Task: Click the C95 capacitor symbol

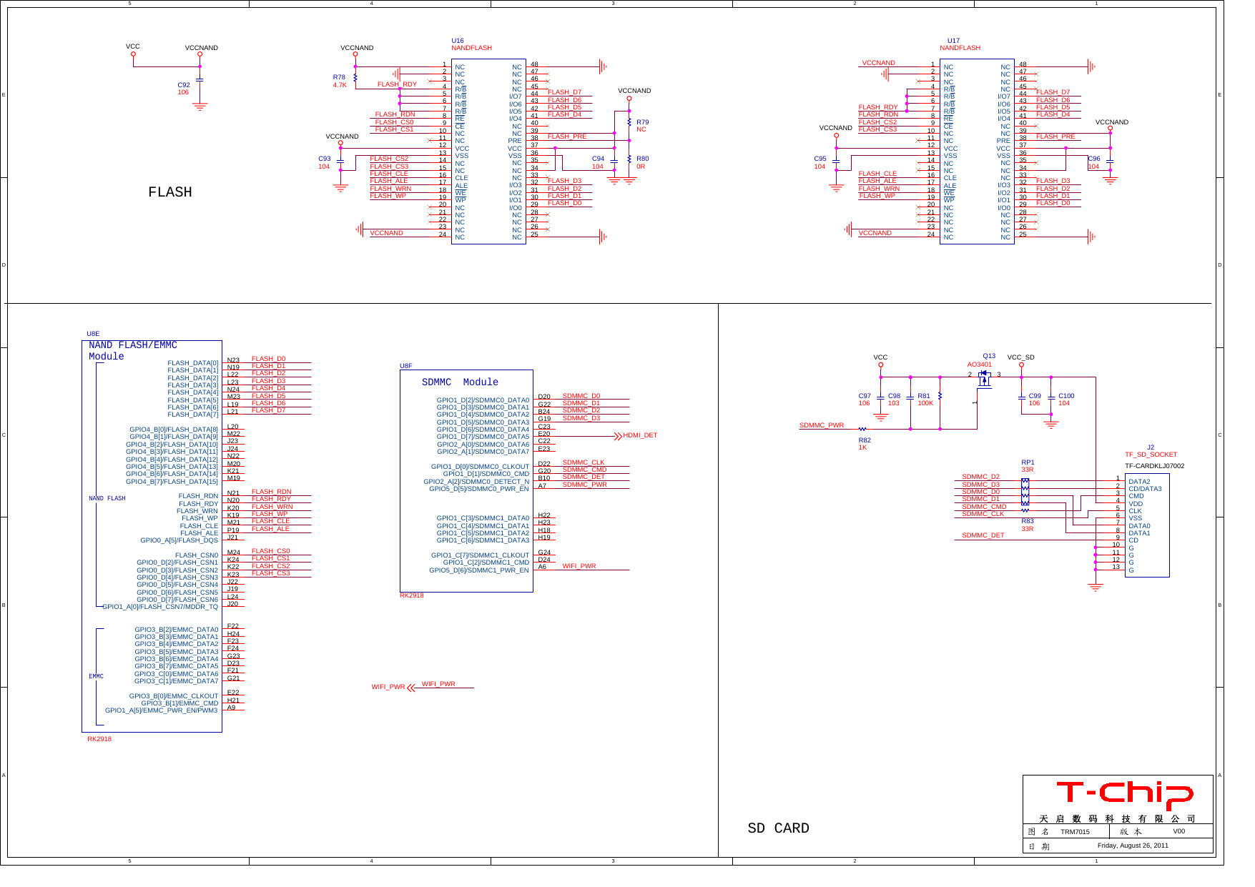Action: (836, 162)
